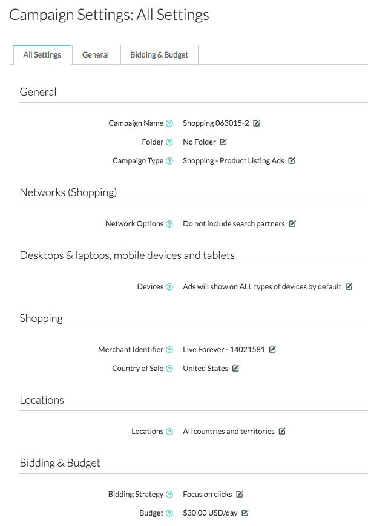Click the $30.00 USD/day budget value

pyautogui.click(x=210, y=513)
